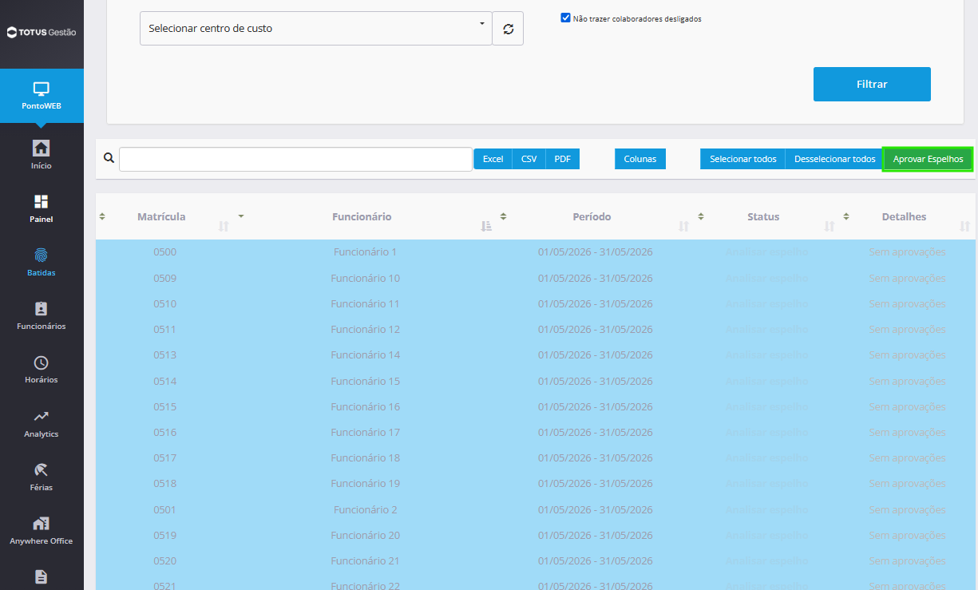Viewport: 978px width, 590px height.
Task: Select row Funcionário 1
Action: (x=536, y=252)
